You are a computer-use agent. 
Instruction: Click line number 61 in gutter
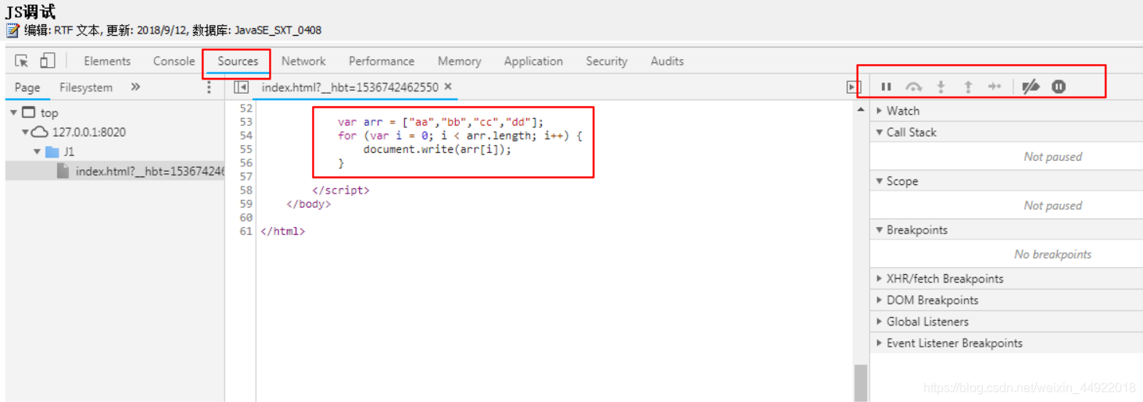tap(245, 231)
